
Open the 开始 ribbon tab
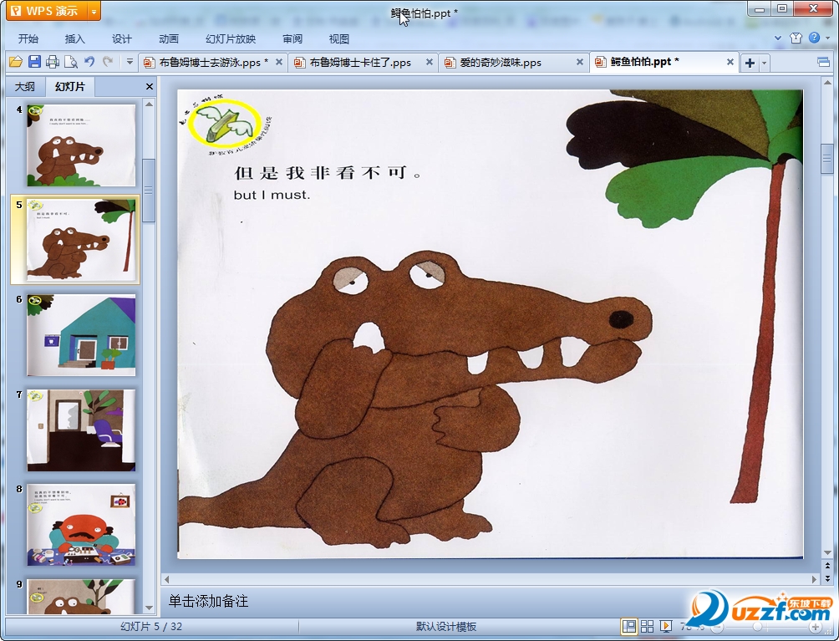click(28, 39)
